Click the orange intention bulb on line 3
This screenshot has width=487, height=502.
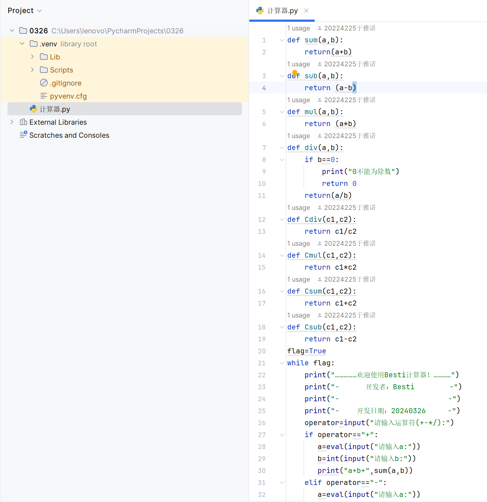[x=295, y=73]
